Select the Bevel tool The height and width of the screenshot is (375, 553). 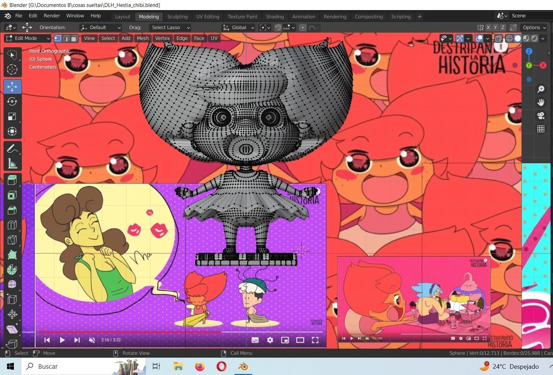[13, 210]
